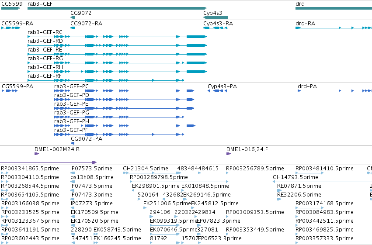Select EST EK298901.5prime
This screenshot has height=245, width=372.
tap(156, 186)
